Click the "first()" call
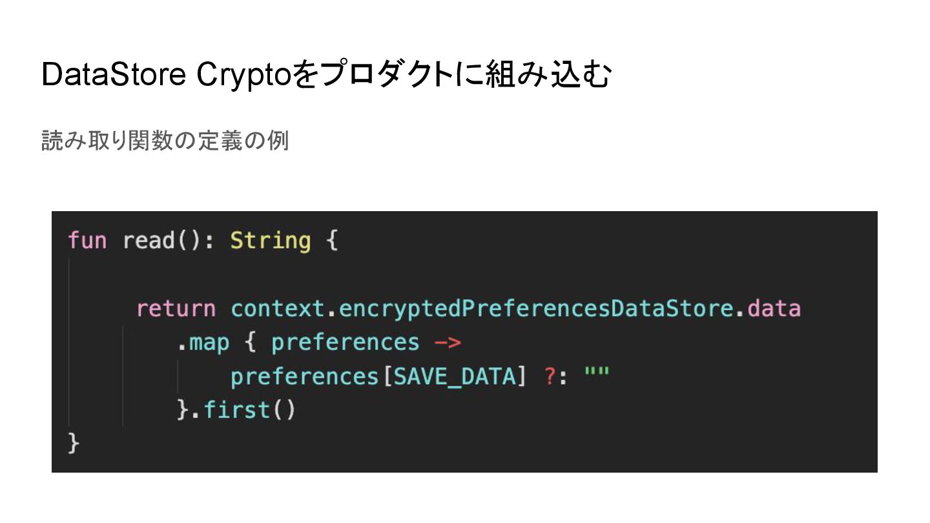 [249, 410]
